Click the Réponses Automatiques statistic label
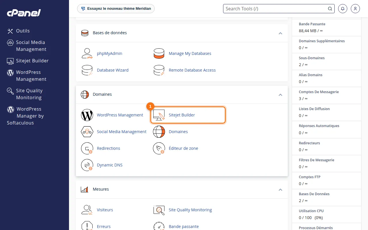This screenshot has height=230, width=368. click(x=319, y=126)
